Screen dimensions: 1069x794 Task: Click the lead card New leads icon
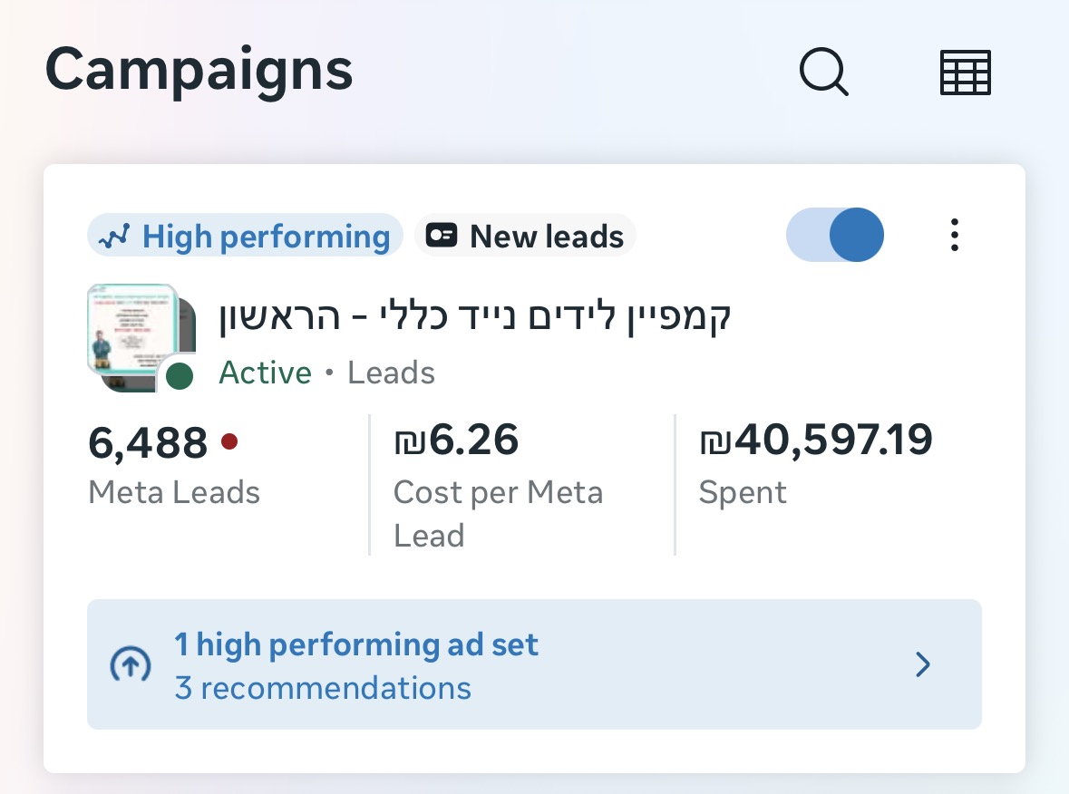(x=442, y=237)
